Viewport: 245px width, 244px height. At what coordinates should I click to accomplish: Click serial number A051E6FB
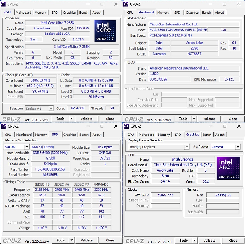(50, 175)
